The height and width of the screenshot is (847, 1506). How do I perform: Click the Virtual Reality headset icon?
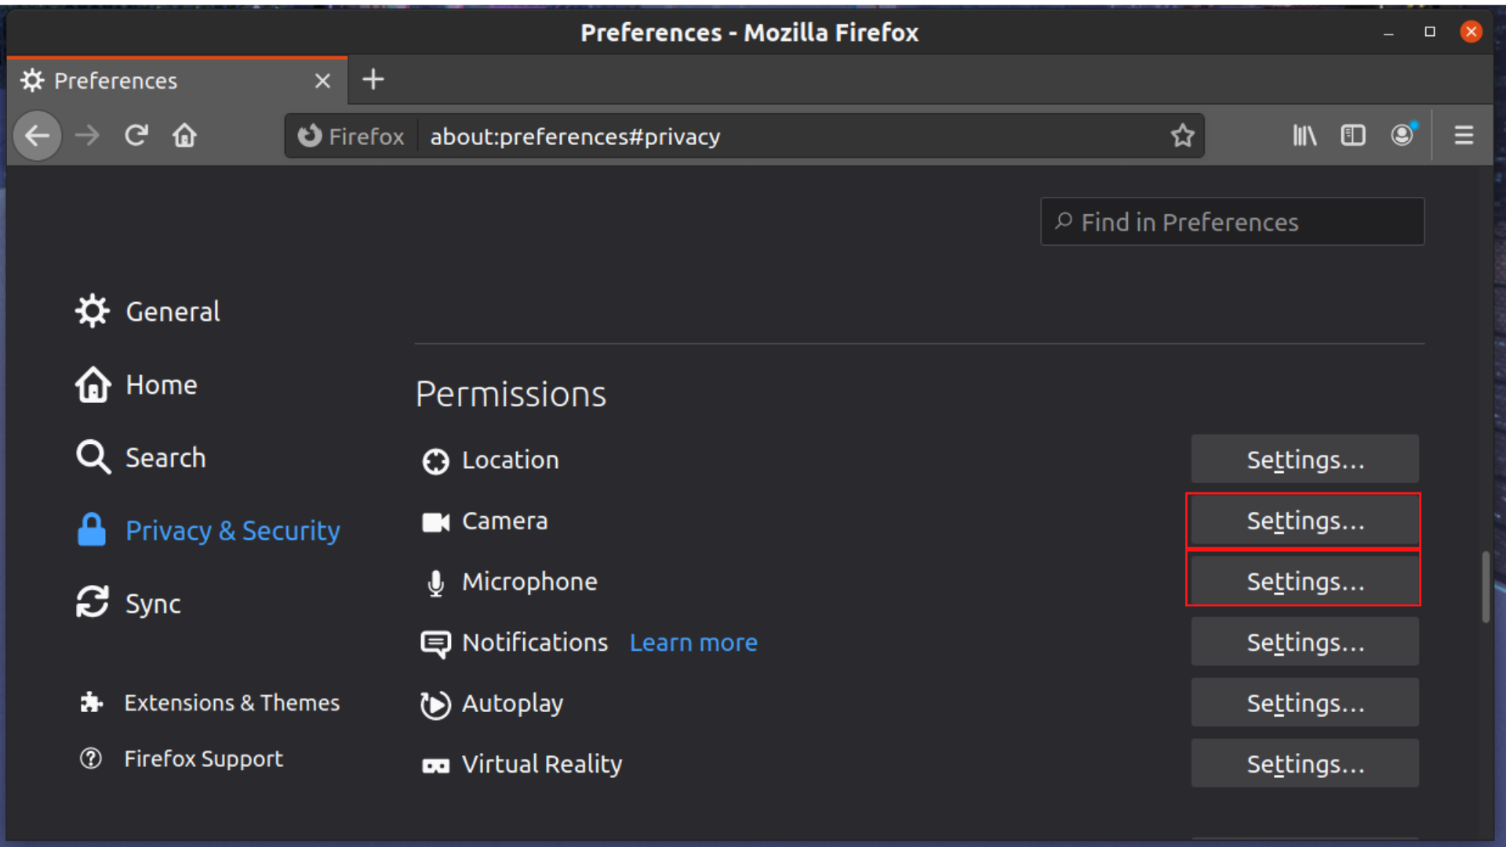point(435,765)
